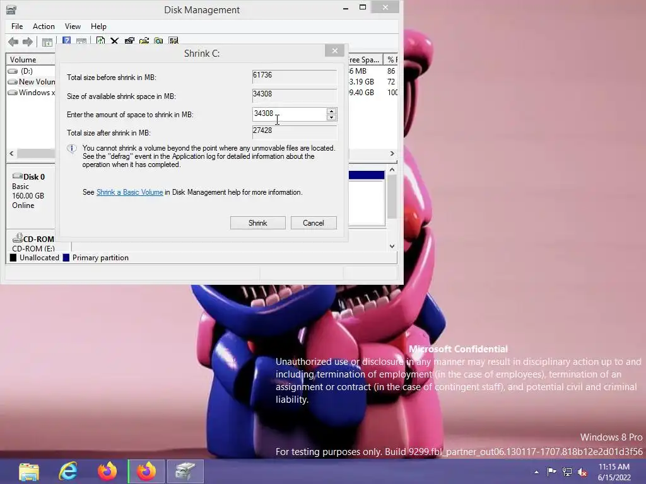Click the black X Delete toolbar icon

[115, 40]
